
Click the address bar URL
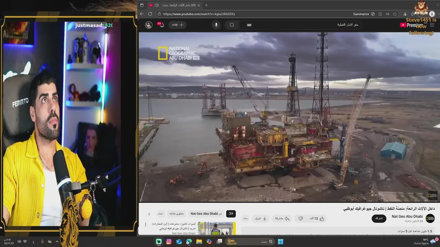(199, 14)
